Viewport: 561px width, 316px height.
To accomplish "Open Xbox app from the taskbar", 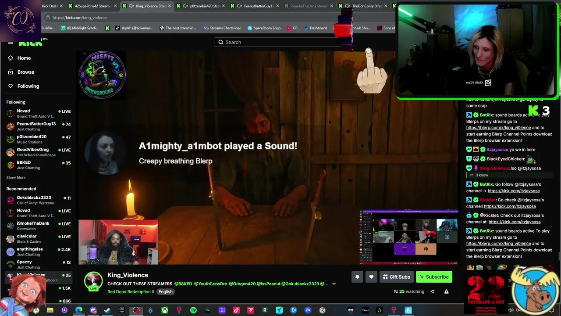I will point(165,310).
